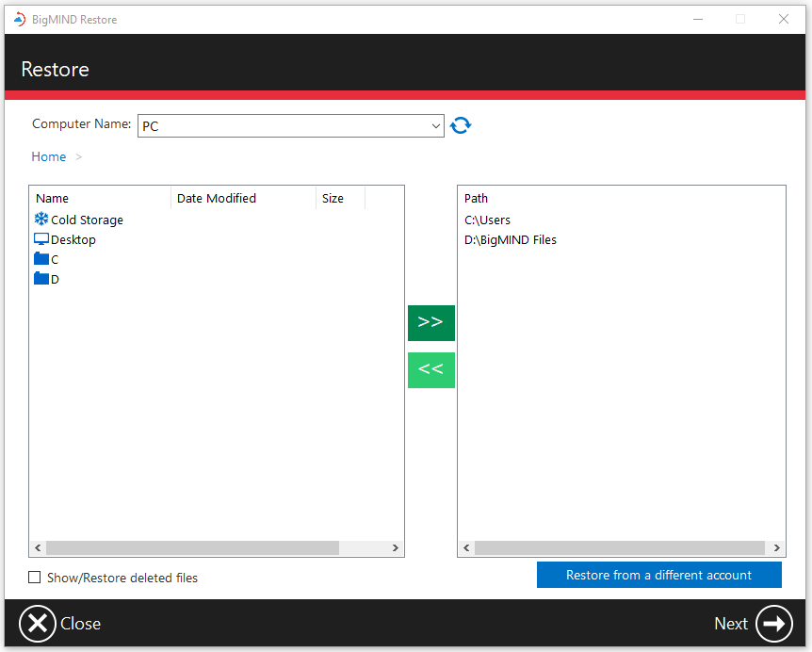This screenshot has height=652, width=812.
Task: Sort by the Date Modified column header
Action: tap(216, 198)
